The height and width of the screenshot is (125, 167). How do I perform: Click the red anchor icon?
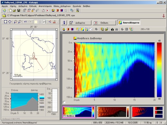point(163,15)
